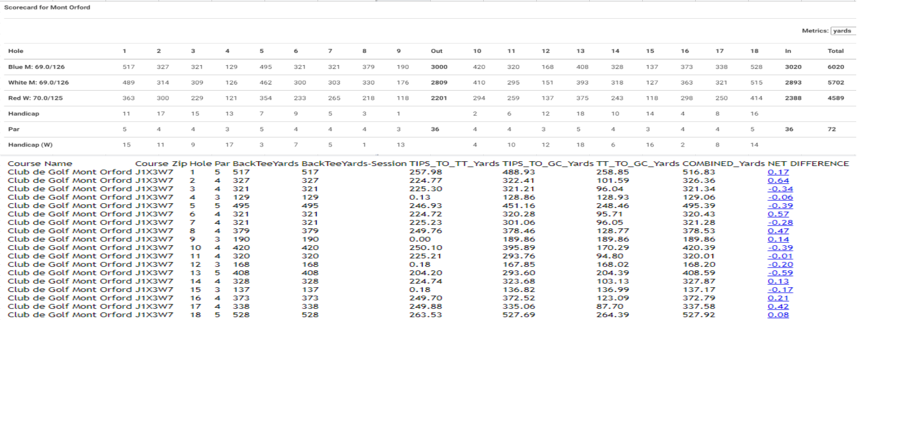This screenshot has width=914, height=446.
Task: Click the White Out value 2809
Action: click(x=439, y=83)
